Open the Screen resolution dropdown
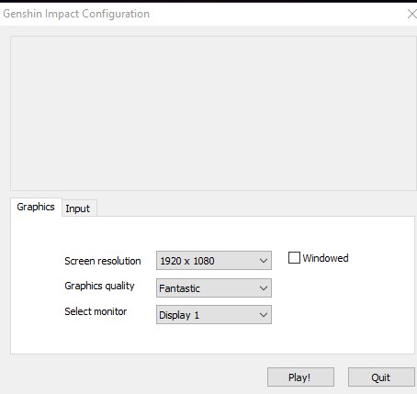This screenshot has height=394, width=417. (x=214, y=261)
